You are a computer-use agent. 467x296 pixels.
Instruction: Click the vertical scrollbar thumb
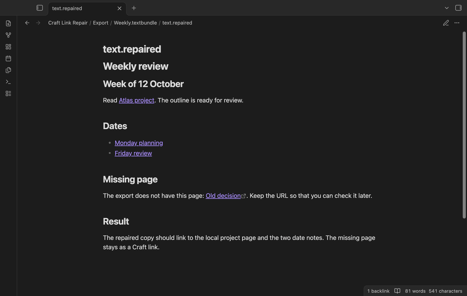[464, 125]
